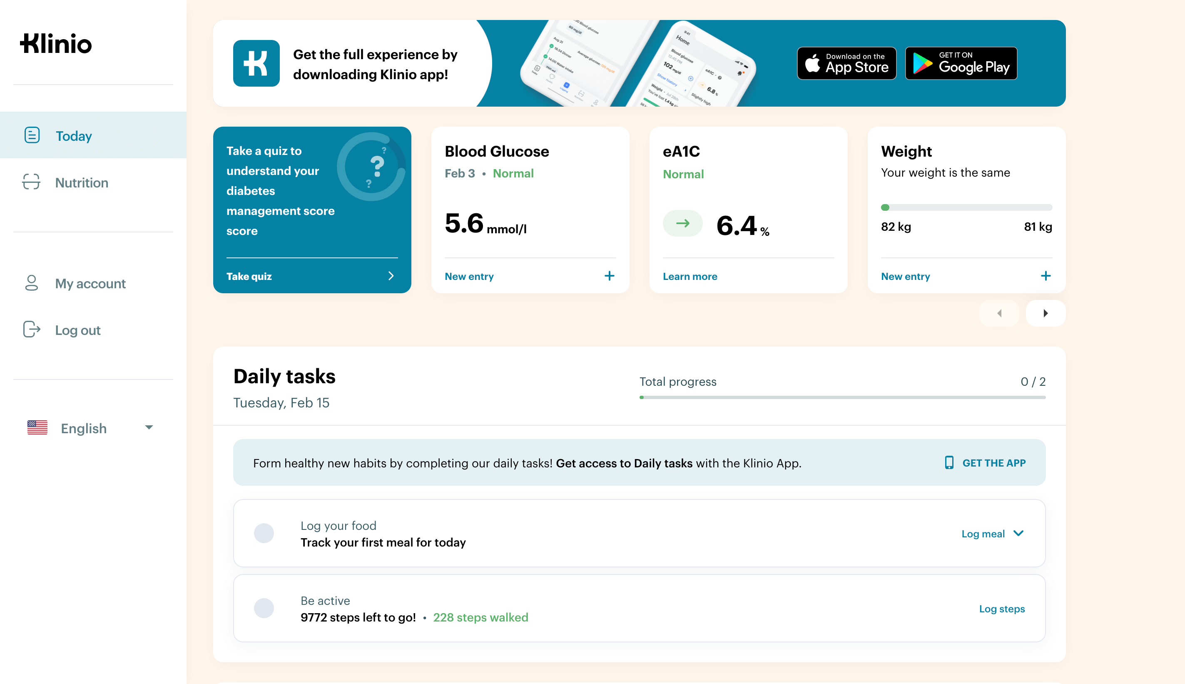Image resolution: width=1185 pixels, height=684 pixels.
Task: Click the Take quiz button
Action: click(249, 276)
